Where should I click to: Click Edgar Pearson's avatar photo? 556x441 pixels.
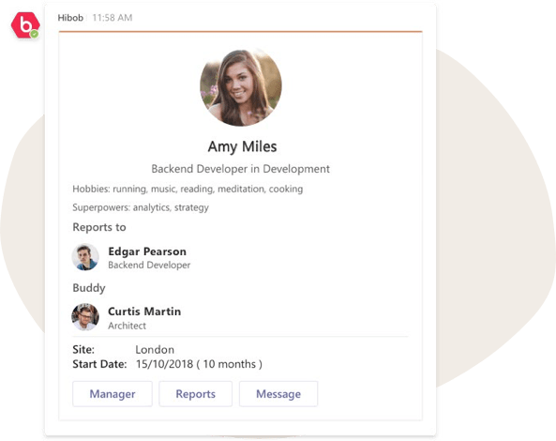coord(85,257)
